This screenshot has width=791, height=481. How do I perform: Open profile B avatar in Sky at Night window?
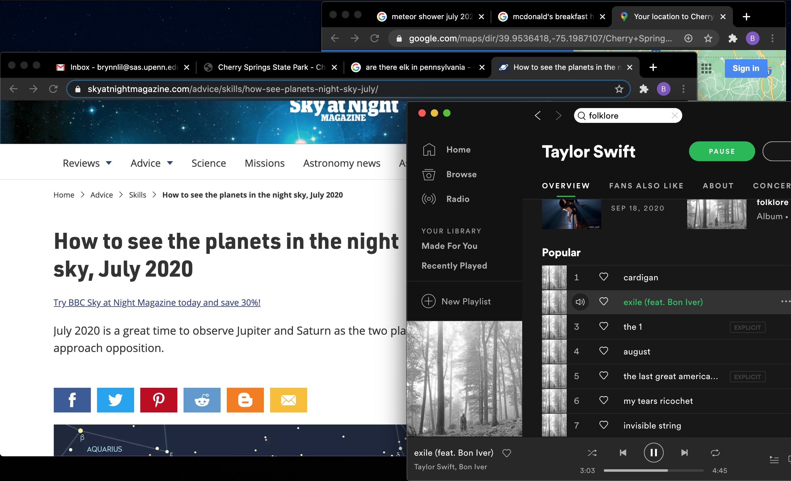[664, 89]
